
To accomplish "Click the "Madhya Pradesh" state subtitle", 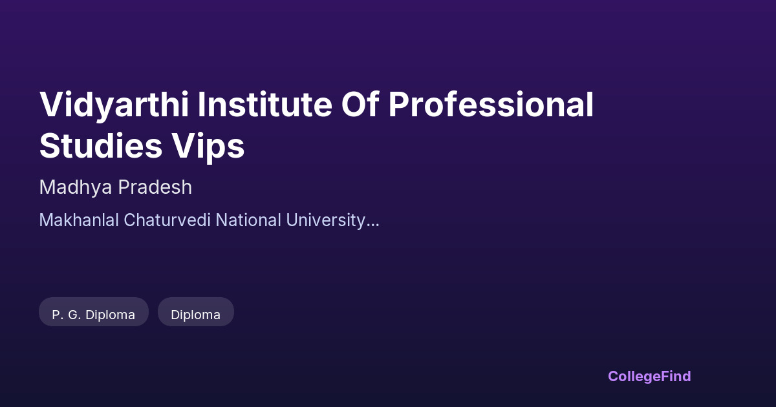I will click(x=116, y=187).
